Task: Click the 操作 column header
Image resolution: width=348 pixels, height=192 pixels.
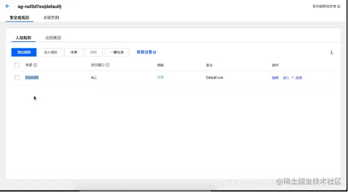Action: [275, 65]
